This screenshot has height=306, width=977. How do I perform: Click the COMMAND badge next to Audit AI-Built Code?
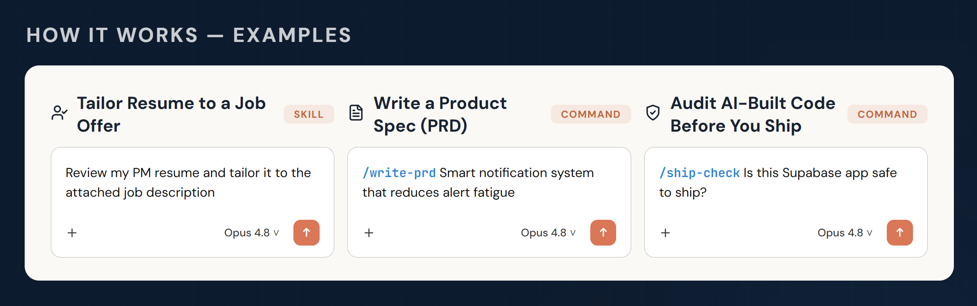click(x=888, y=114)
